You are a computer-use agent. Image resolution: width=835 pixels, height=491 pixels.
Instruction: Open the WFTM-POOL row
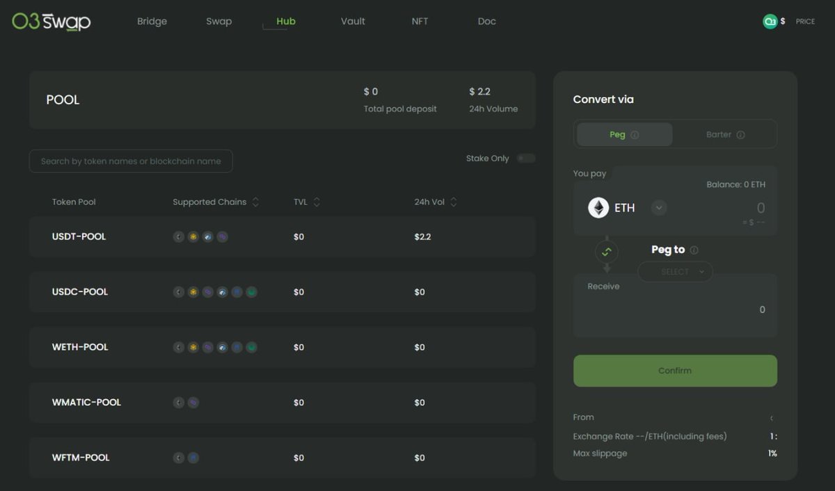[x=282, y=458]
